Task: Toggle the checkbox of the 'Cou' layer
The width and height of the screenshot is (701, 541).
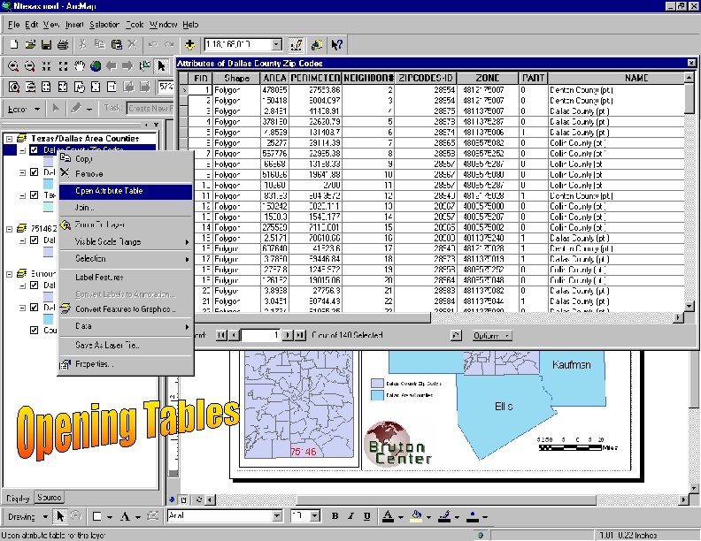Action: pyautogui.click(x=34, y=331)
